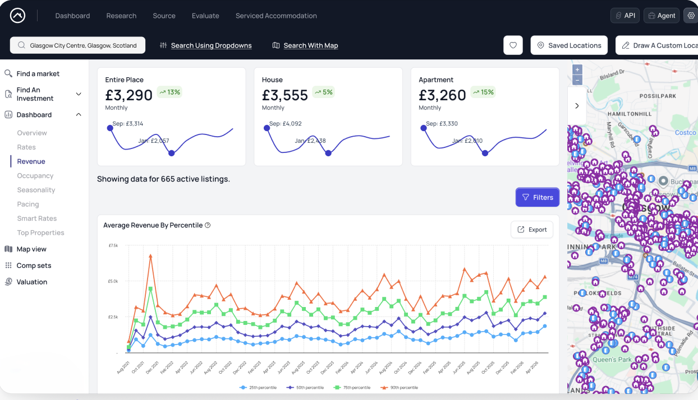Select Revenue in sidebar
The height and width of the screenshot is (400, 698).
click(x=31, y=161)
